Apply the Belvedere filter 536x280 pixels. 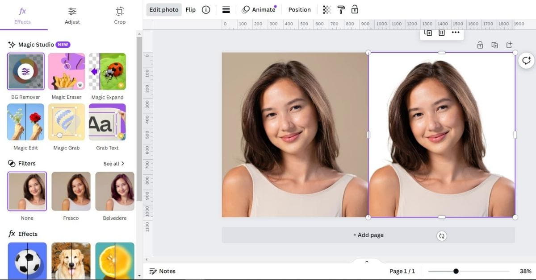(x=115, y=191)
